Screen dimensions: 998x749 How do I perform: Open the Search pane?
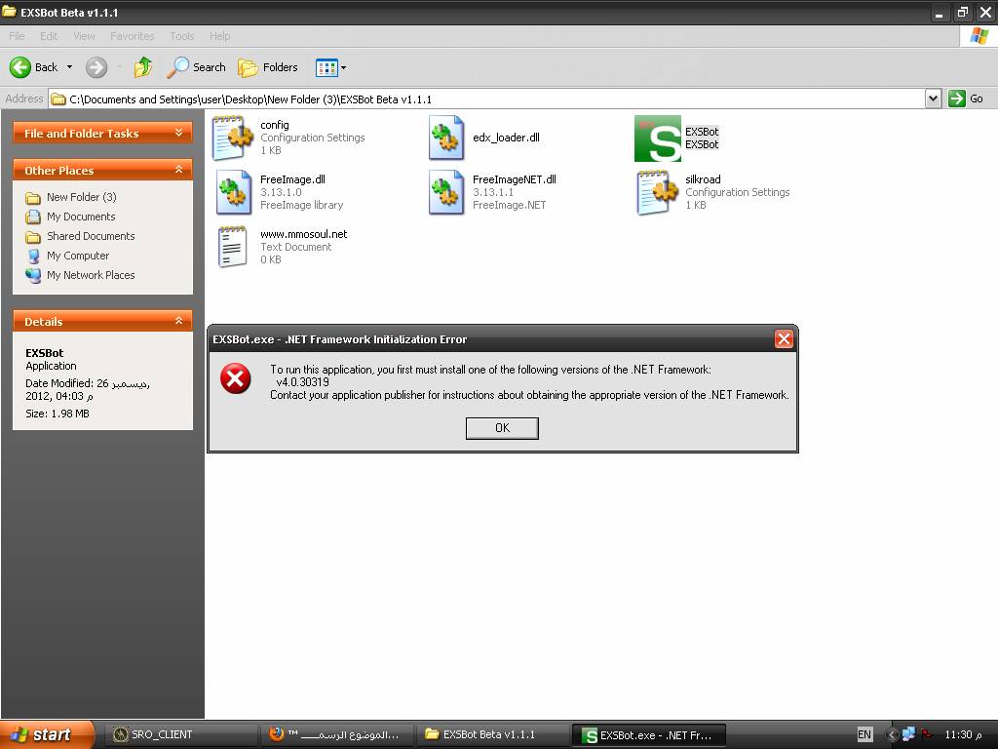click(196, 67)
